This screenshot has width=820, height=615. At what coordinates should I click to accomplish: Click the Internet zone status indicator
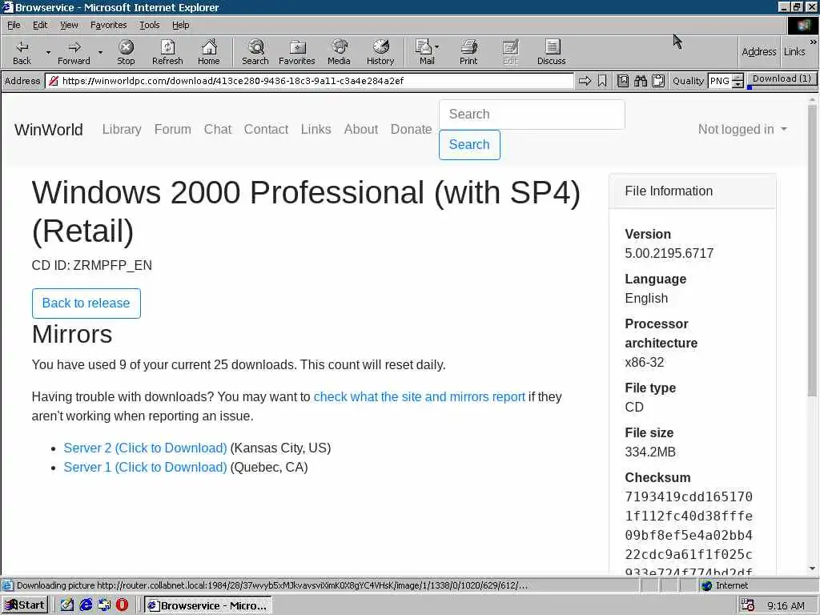pyautogui.click(x=725, y=585)
